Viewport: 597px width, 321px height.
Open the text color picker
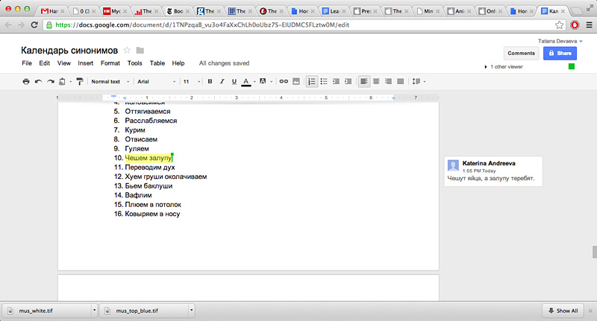coord(246,81)
